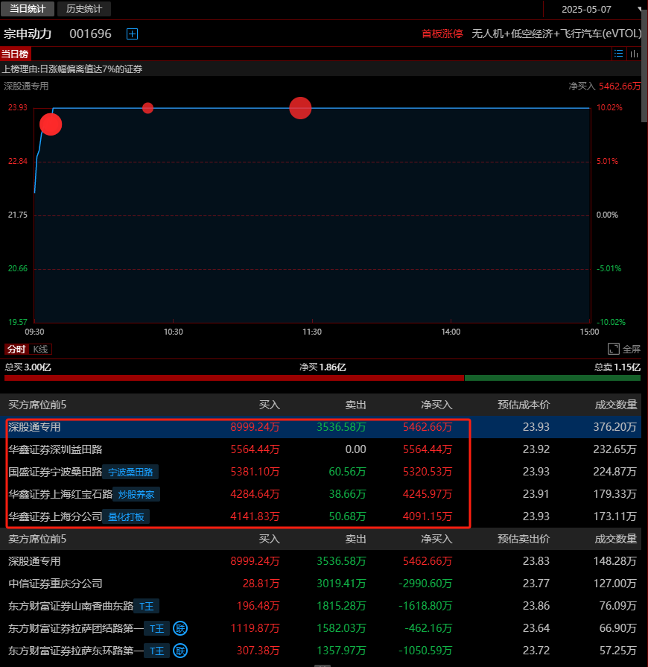The width and height of the screenshot is (648, 667).
Task: Select row 华鑫证券深圳益田路
Action: (x=320, y=449)
